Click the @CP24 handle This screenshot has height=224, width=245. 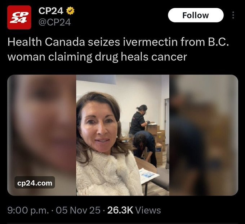point(54,22)
